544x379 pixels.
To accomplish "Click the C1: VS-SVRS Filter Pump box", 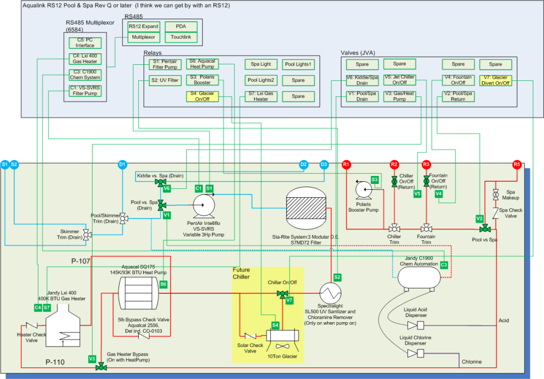I will [x=85, y=90].
